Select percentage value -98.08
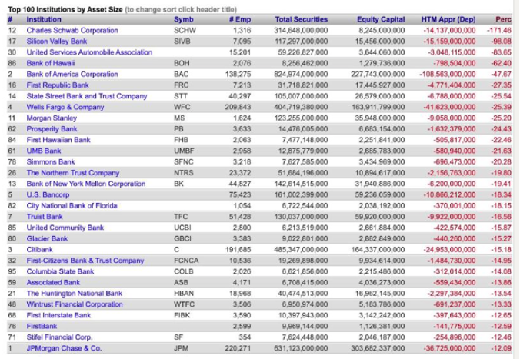Screen dimensions: 520x359 point(501,42)
